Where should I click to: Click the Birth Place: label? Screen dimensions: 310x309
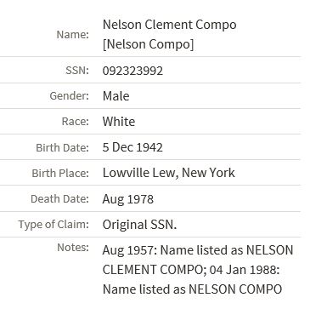tap(60, 173)
